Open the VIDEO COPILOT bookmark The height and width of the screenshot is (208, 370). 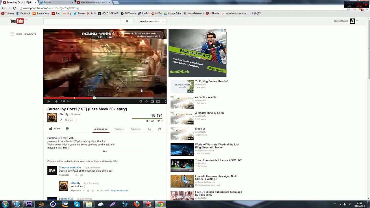point(108,13)
